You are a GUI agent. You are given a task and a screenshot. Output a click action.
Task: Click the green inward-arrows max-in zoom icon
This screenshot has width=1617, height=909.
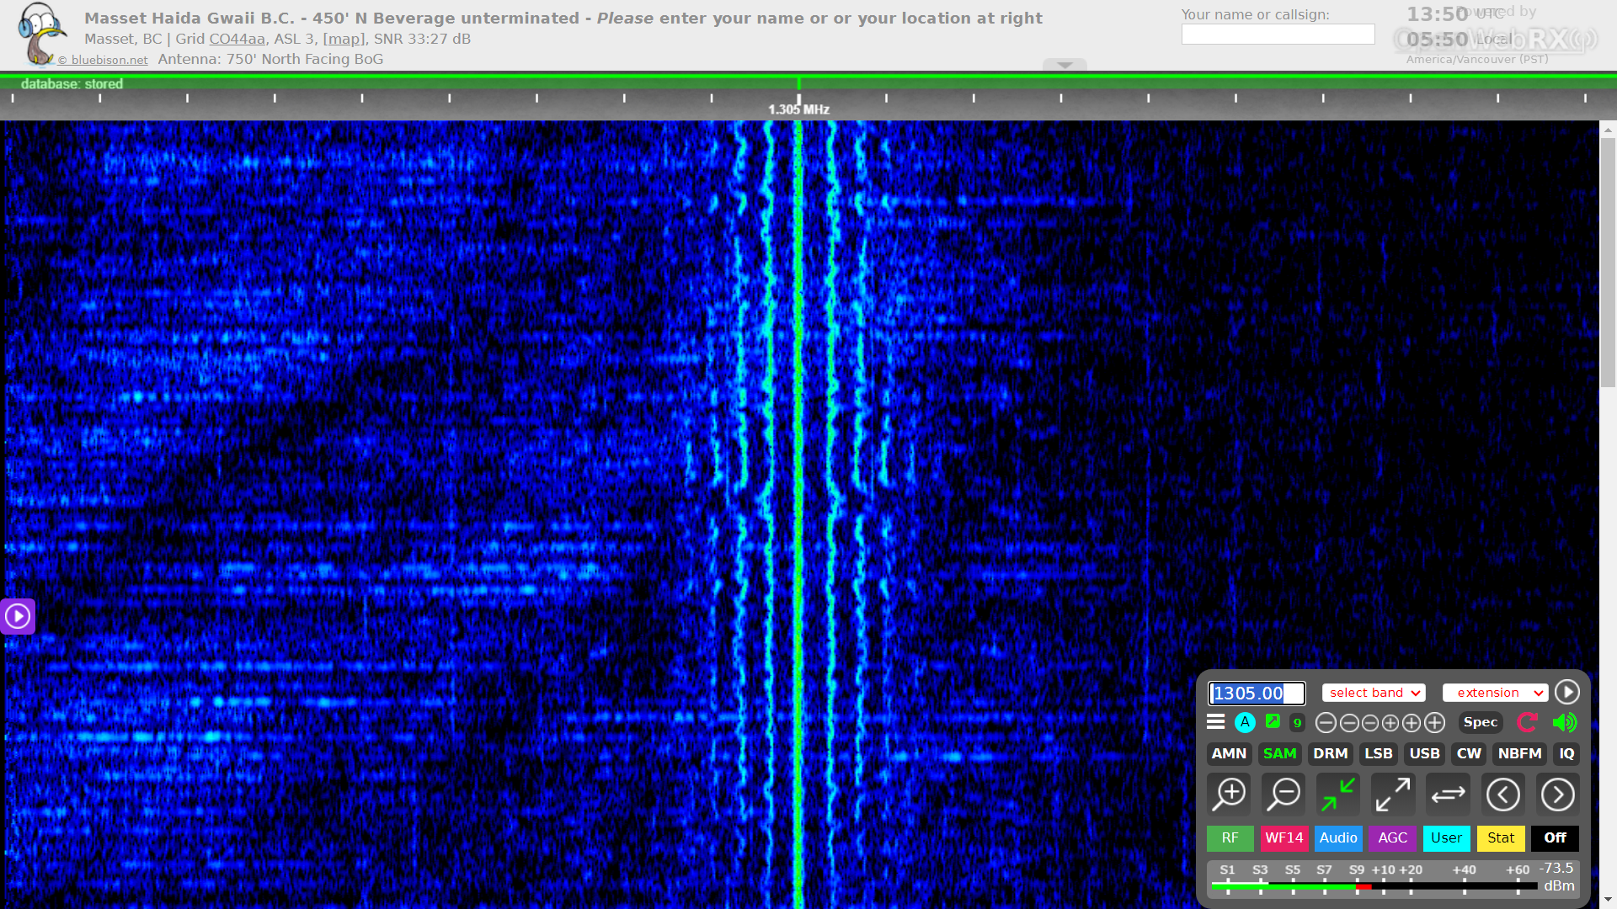[x=1338, y=794]
